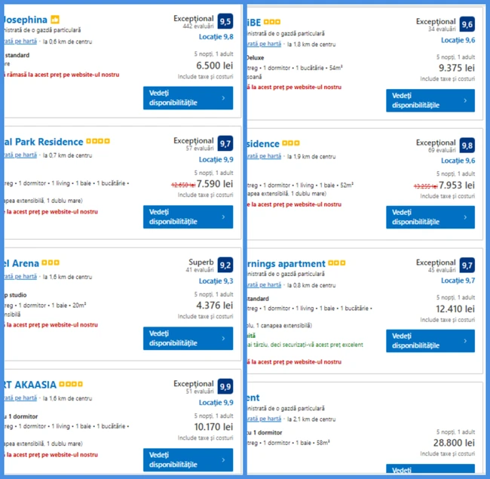Open the 'rnings apartment' title link
Viewport: 490px width, 479px height.
pyautogui.click(x=286, y=263)
